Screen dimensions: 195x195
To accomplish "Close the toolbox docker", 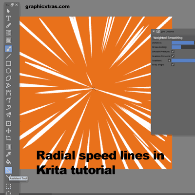I will pyautogui.click(x=17, y=5).
